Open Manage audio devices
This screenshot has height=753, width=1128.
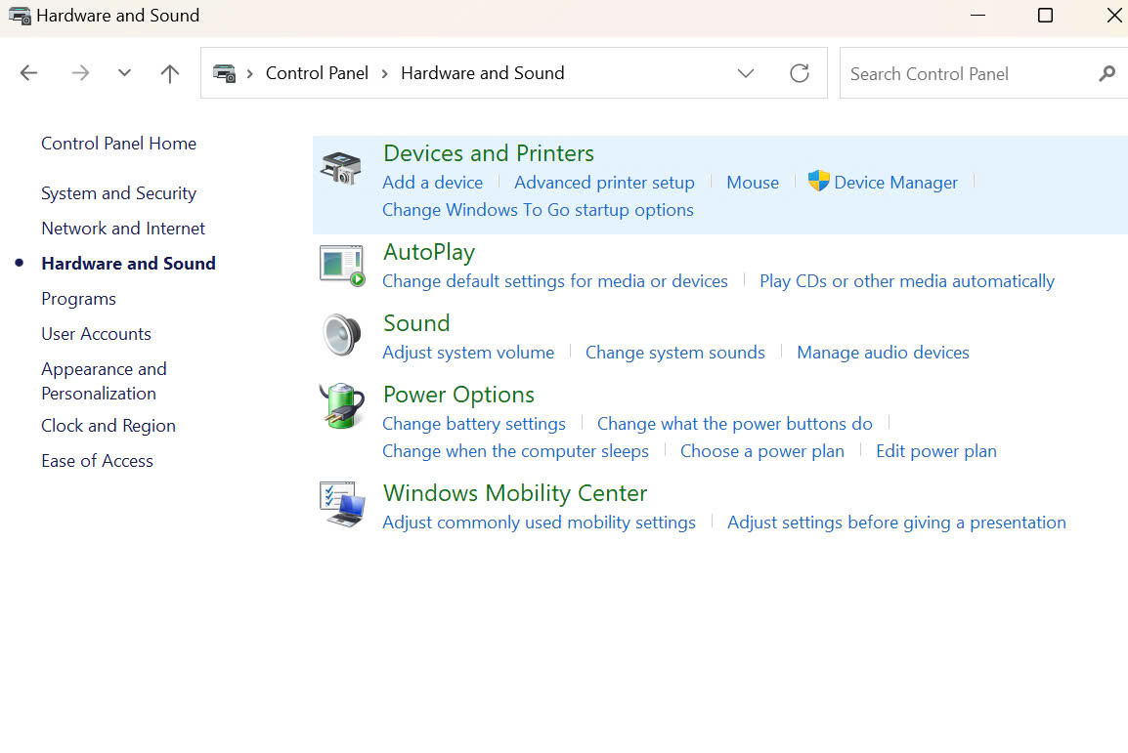pos(883,352)
